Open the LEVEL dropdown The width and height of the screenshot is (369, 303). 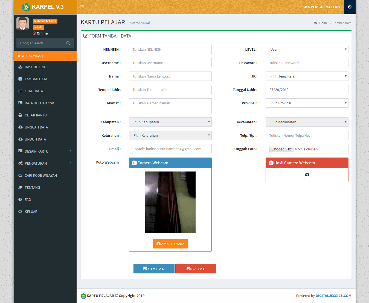307,49
